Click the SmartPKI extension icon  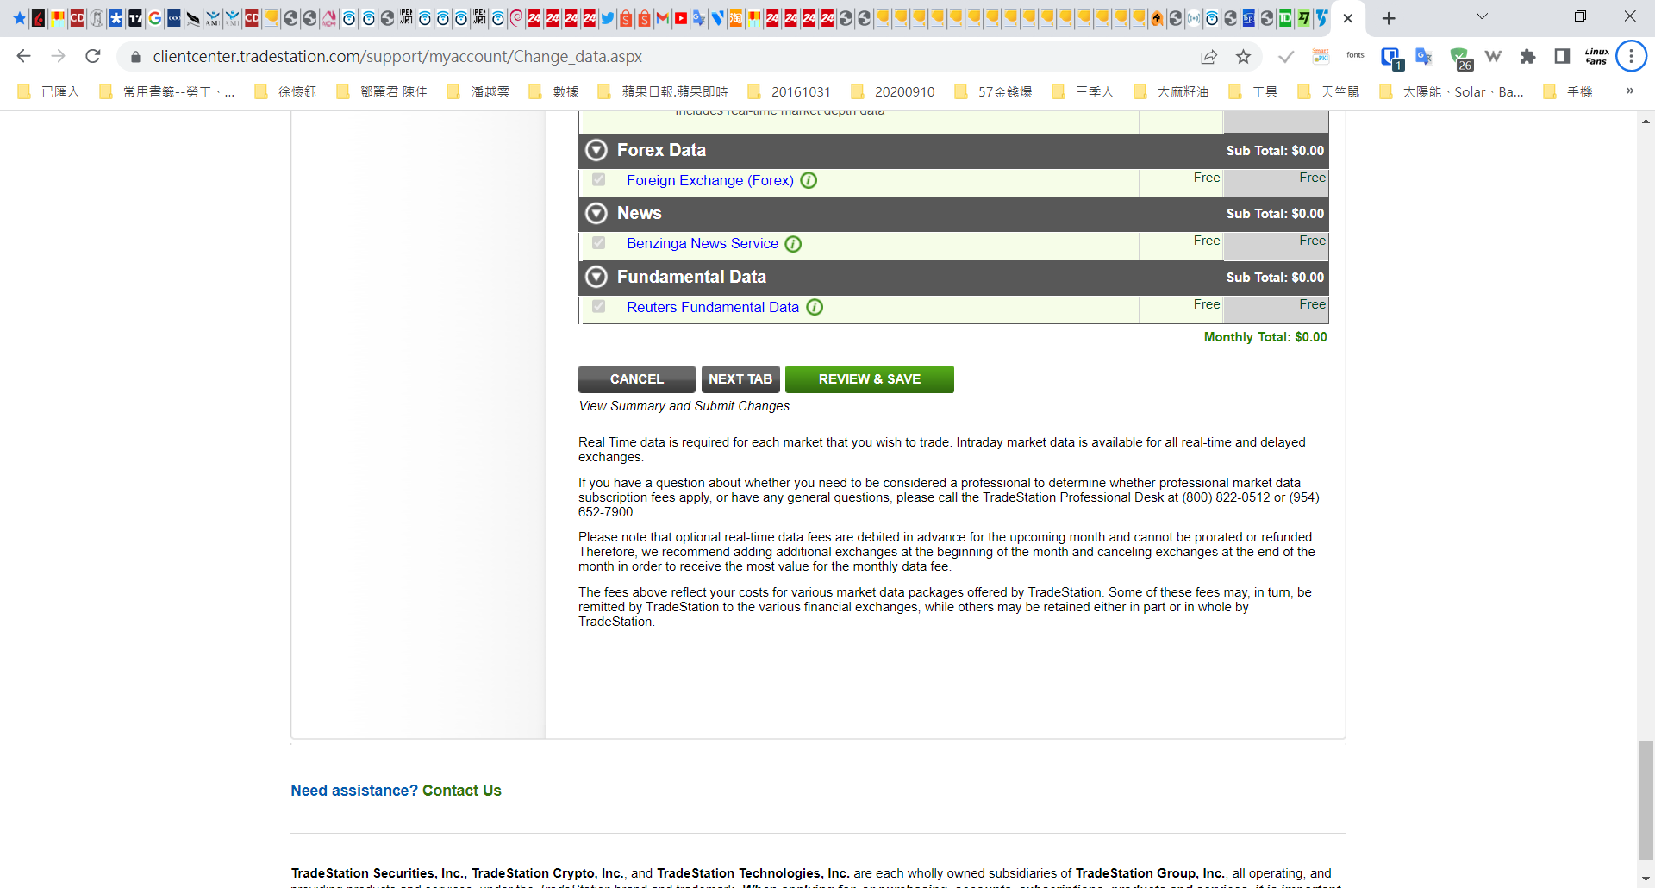(x=1321, y=57)
